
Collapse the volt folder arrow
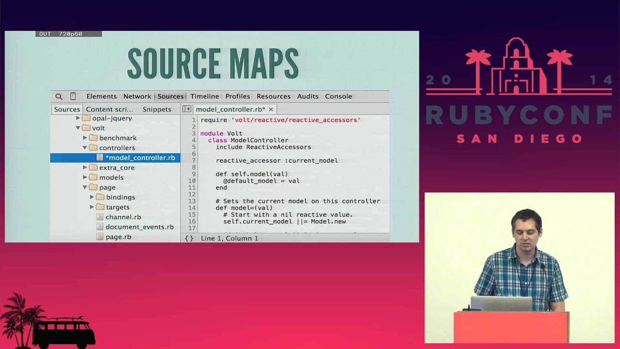pyautogui.click(x=78, y=128)
